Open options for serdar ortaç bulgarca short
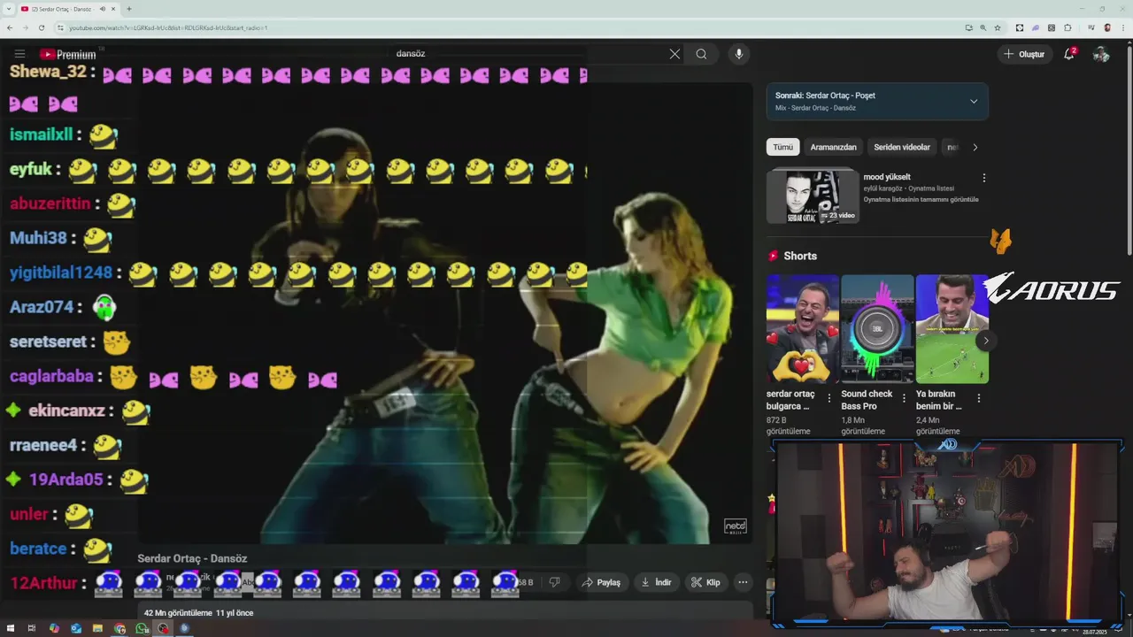Viewport: 1133px width, 637px height. click(x=829, y=398)
